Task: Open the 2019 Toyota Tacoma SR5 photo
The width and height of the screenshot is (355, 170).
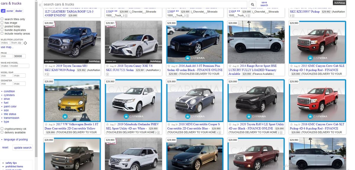Action: (x=72, y=42)
